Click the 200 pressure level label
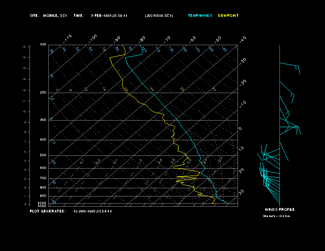The width and height of the screenshot is (325, 251). (x=43, y=93)
